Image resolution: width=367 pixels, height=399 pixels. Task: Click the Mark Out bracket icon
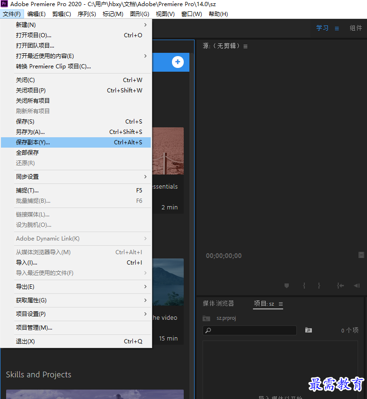tap(319, 286)
